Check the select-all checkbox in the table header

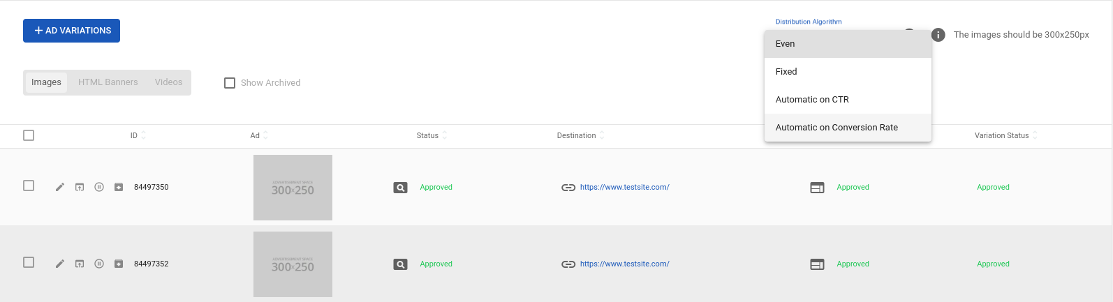click(29, 135)
